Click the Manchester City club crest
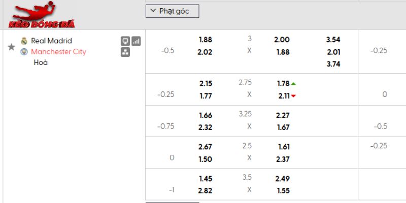The height and width of the screenshot is (203, 406). [24, 52]
